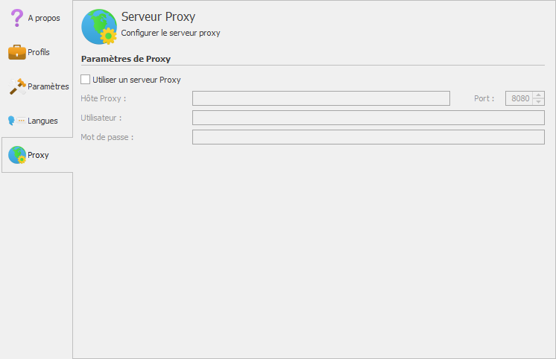556x359 pixels.
Task: Decrease the Port value with down arrow
Action: pyautogui.click(x=539, y=101)
